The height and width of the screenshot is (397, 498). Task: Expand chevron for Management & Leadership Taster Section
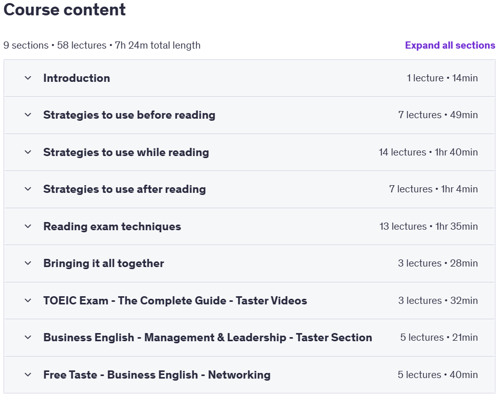tap(28, 337)
